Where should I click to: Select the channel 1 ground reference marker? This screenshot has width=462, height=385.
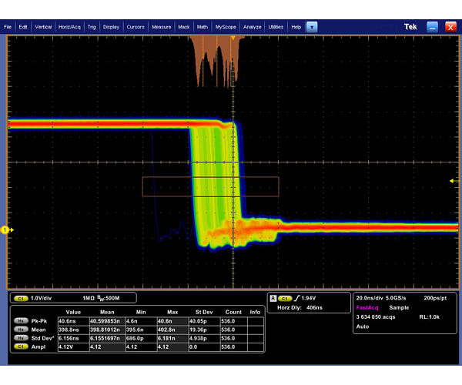(5, 229)
